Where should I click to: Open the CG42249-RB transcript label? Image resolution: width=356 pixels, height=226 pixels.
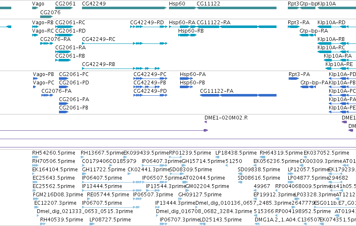pos(99,64)
